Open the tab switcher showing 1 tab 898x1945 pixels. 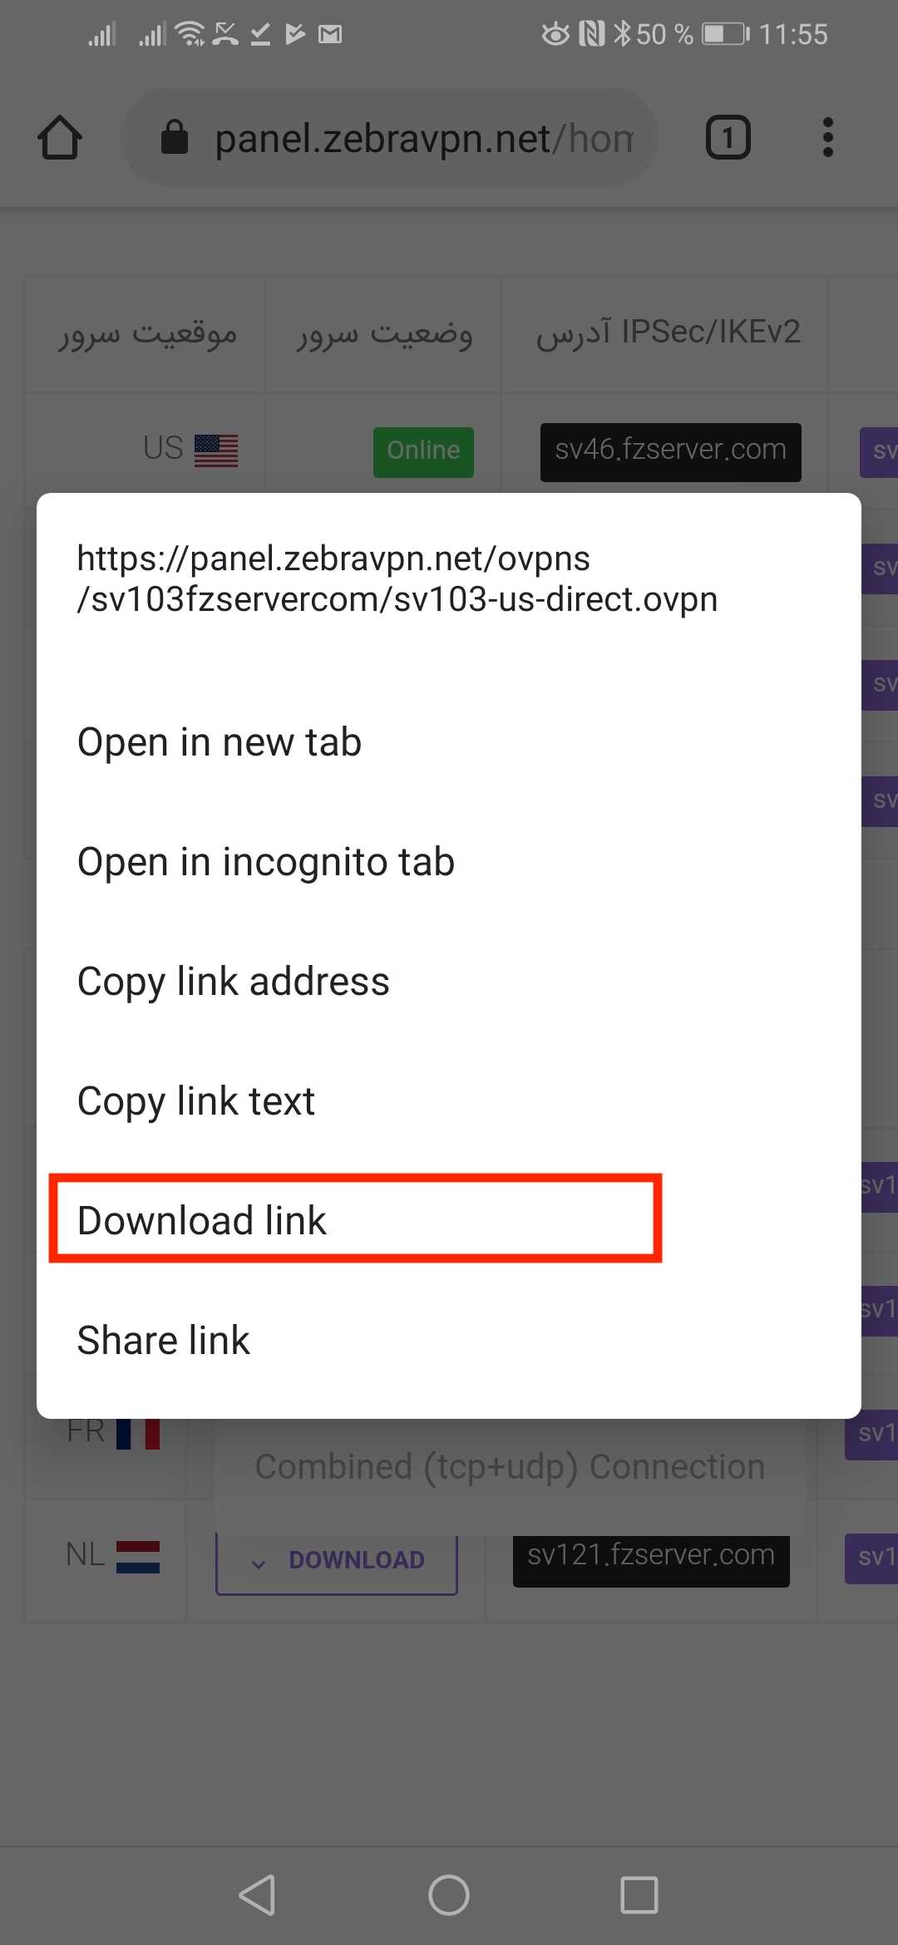point(728,138)
